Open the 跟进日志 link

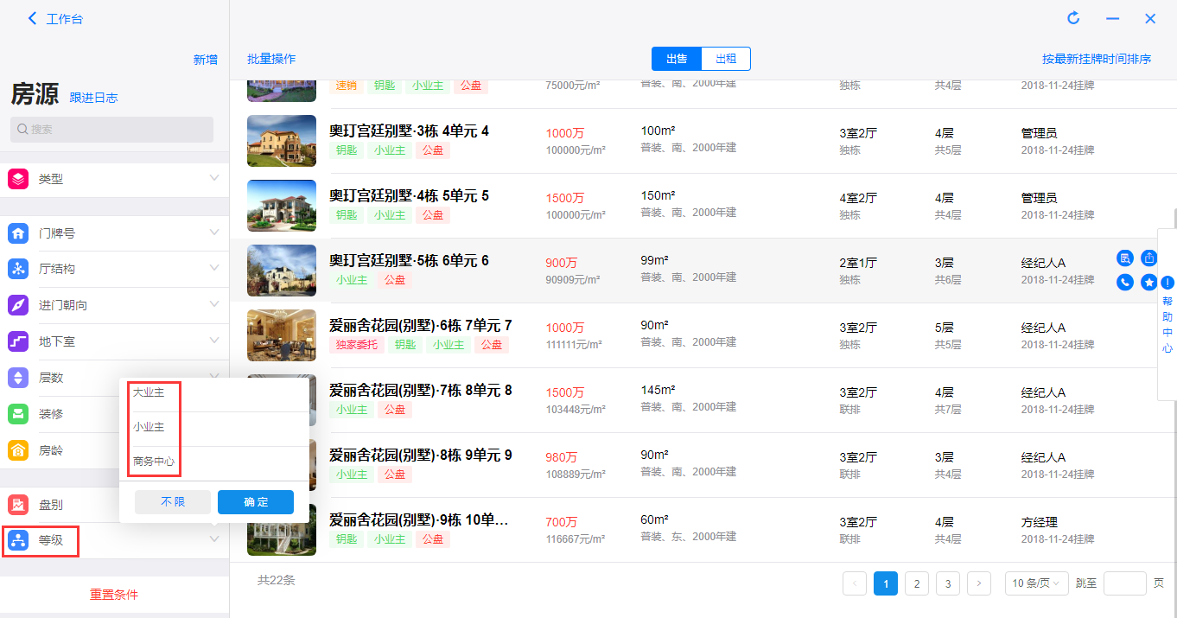[x=93, y=98]
